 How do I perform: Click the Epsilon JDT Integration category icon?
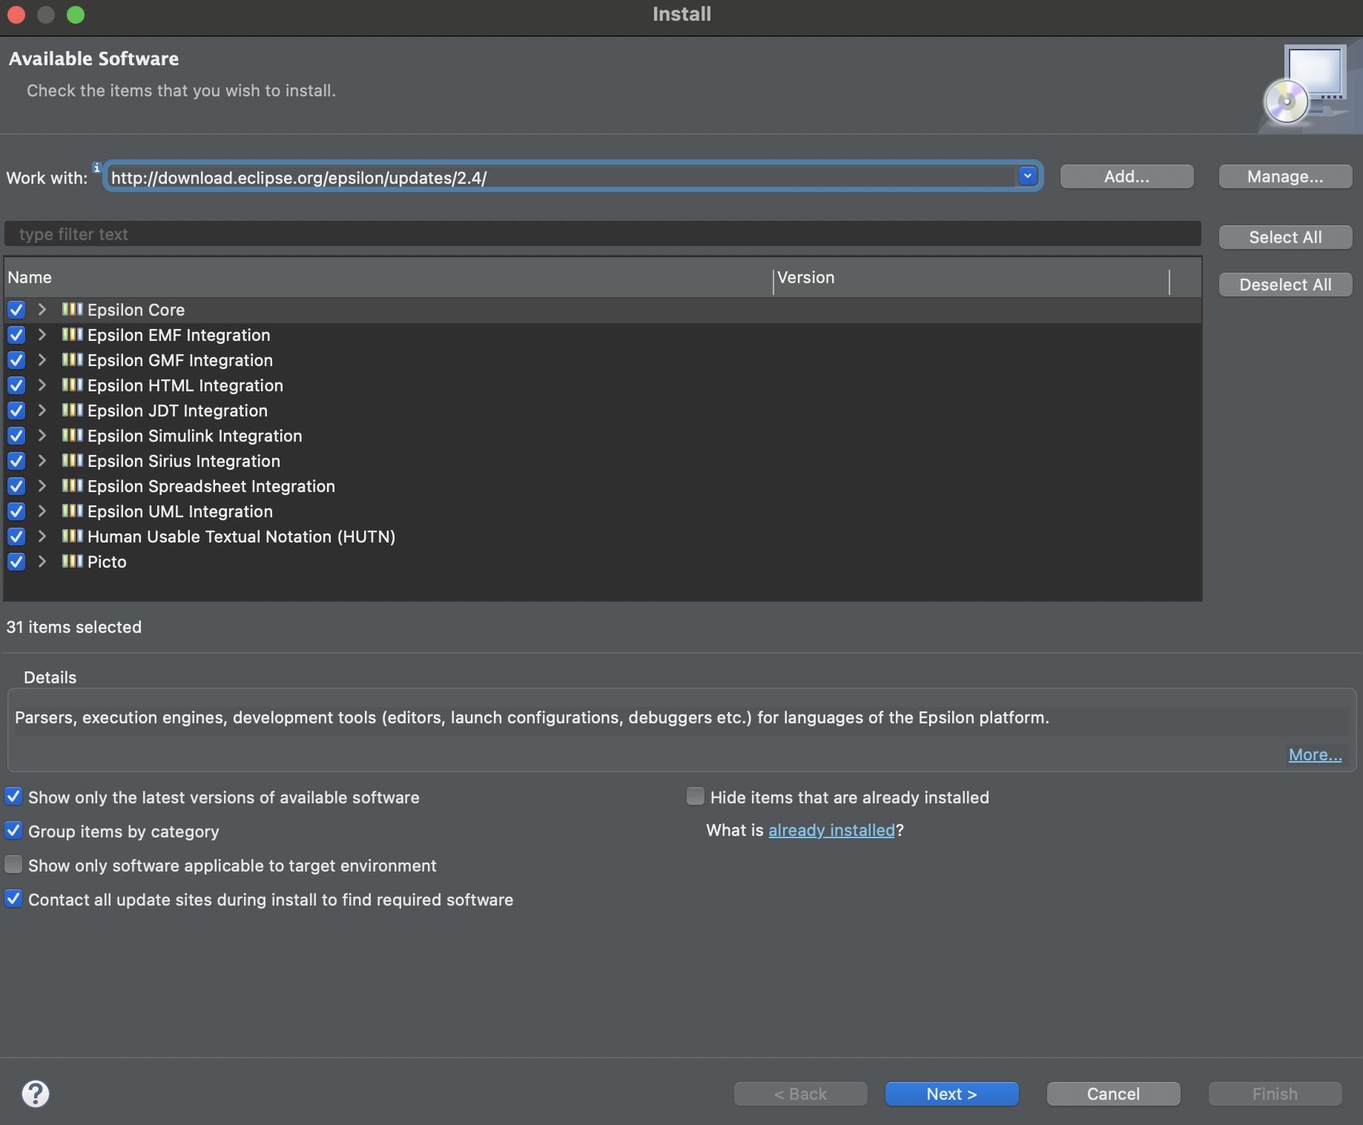[72, 410]
